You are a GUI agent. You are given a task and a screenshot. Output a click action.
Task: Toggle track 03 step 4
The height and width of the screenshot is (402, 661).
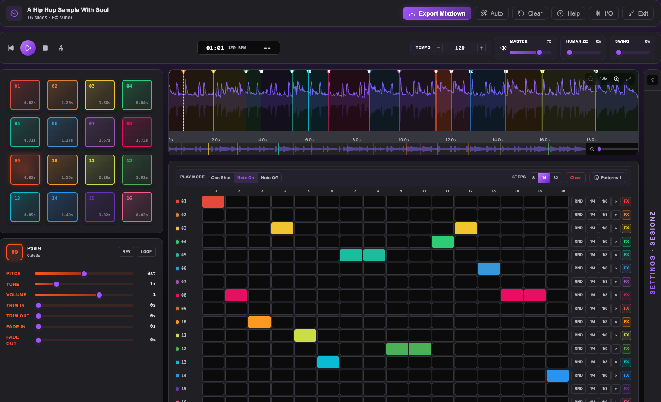click(282, 228)
